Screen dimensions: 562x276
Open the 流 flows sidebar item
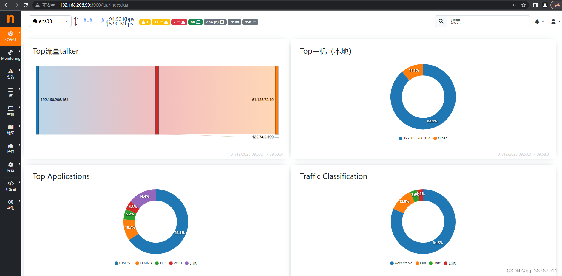pyautogui.click(x=11, y=93)
